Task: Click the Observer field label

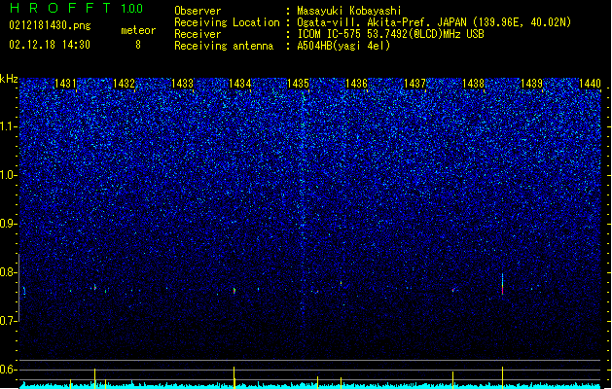Action: click(x=198, y=11)
